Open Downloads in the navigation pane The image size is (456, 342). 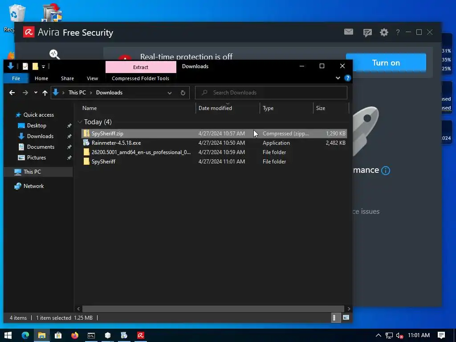[40, 136]
